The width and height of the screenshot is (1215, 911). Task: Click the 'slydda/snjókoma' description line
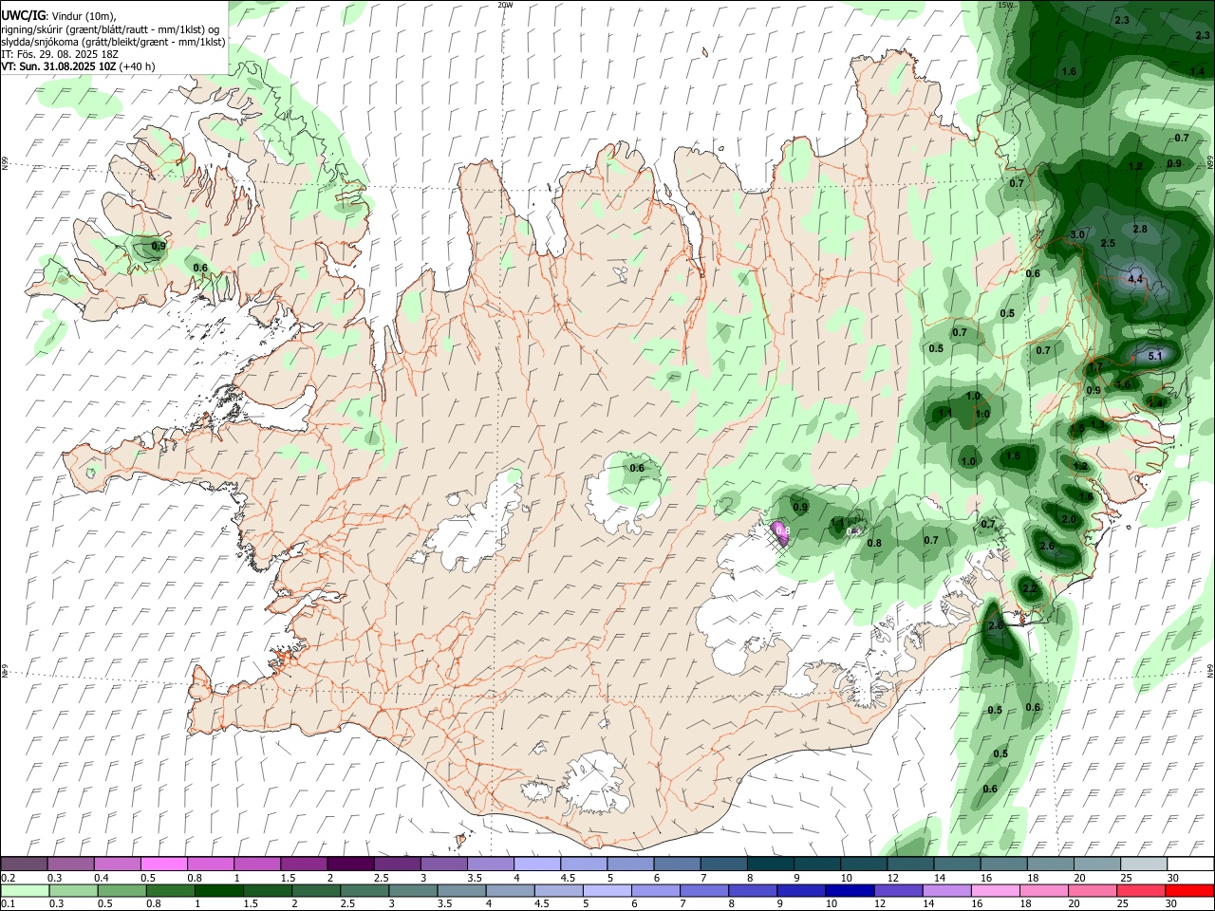113,42
